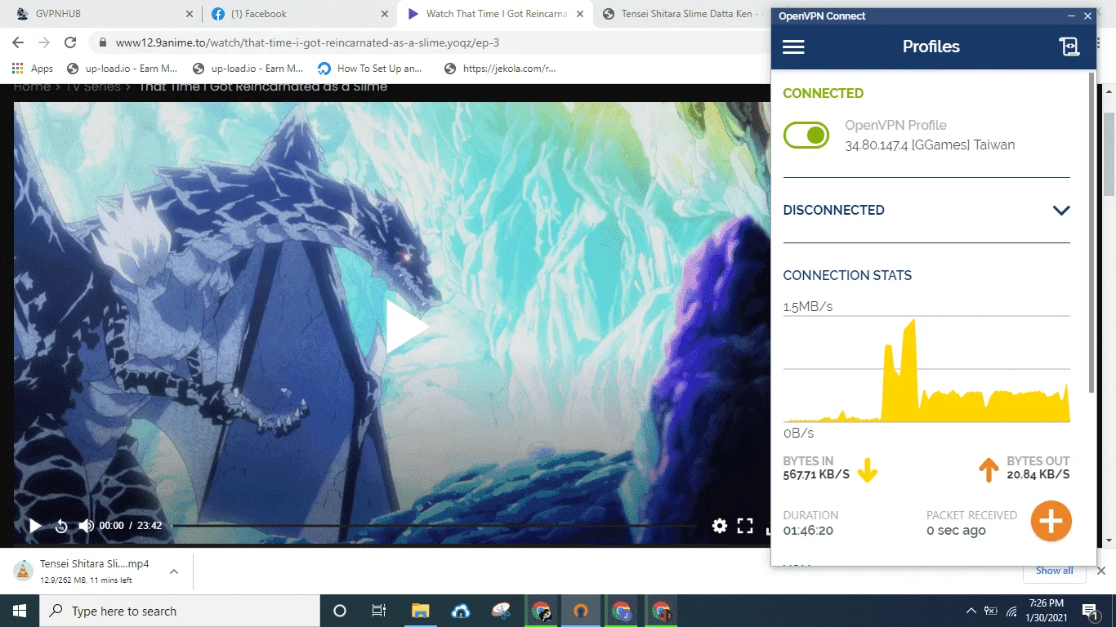The width and height of the screenshot is (1116, 627).
Task: Open the first Chrome profile window on taskbar
Action: pyautogui.click(x=541, y=611)
